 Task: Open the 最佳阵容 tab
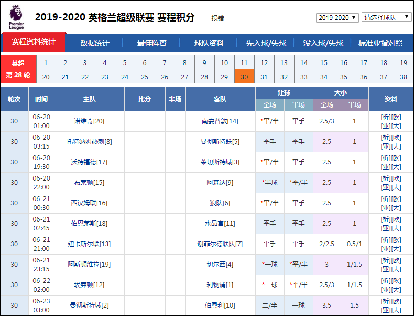152,43
